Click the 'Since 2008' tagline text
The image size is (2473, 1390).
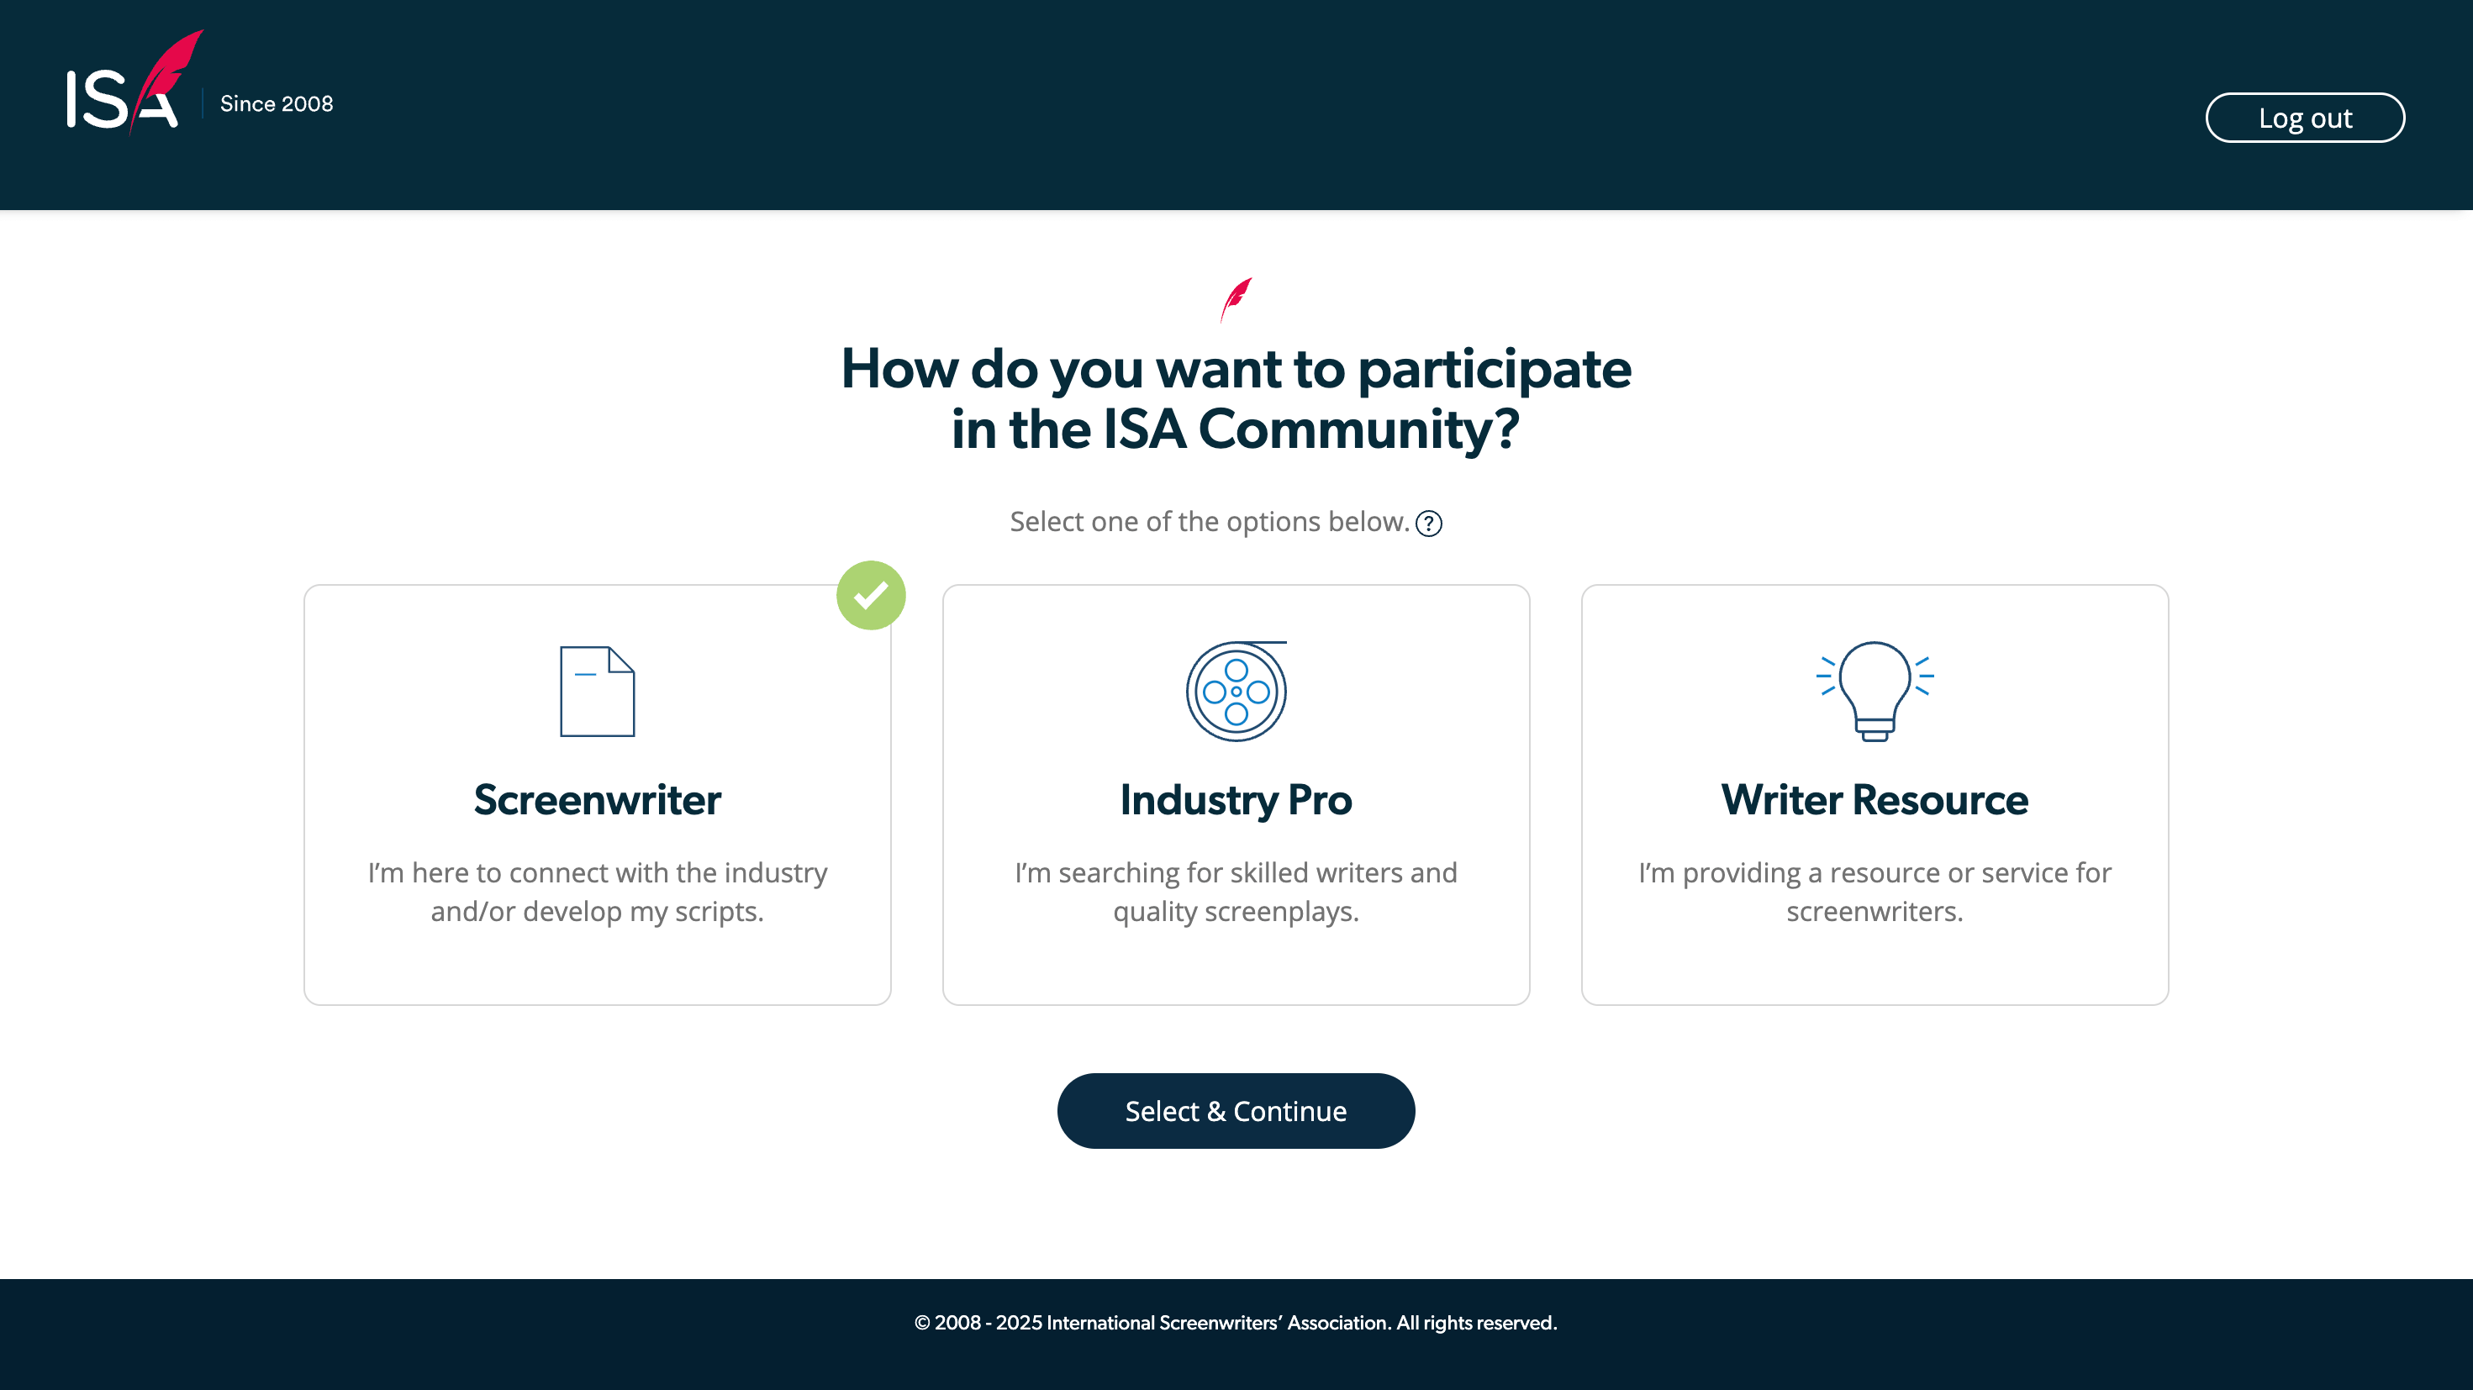pyautogui.click(x=277, y=103)
